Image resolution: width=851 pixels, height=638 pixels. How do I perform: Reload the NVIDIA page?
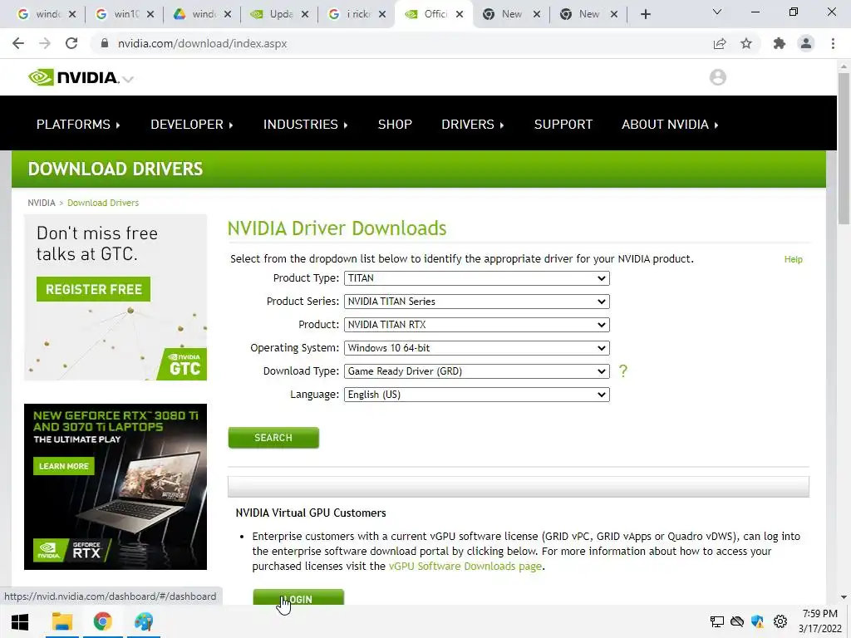[71, 43]
